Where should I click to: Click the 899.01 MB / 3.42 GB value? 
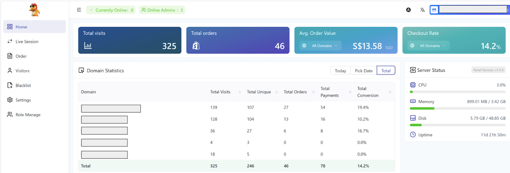click(x=486, y=102)
